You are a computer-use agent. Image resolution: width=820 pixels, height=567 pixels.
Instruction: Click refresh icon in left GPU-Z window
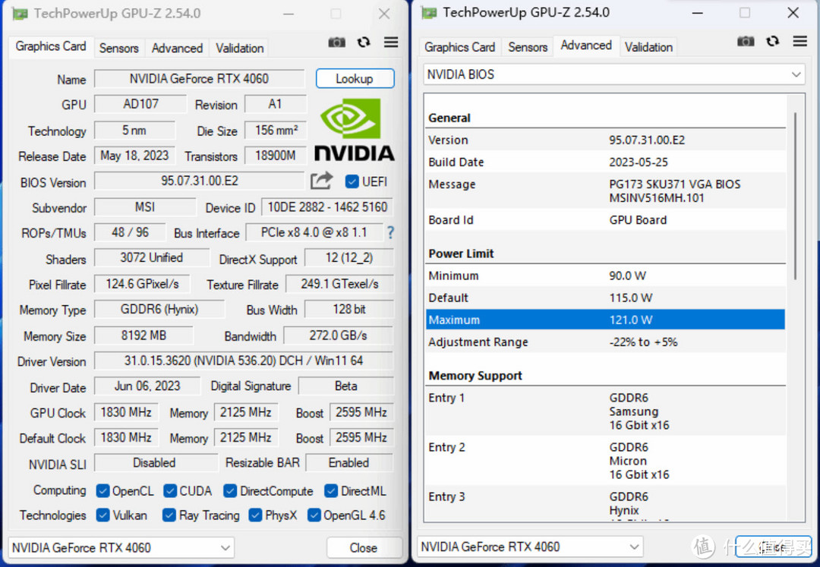364,43
